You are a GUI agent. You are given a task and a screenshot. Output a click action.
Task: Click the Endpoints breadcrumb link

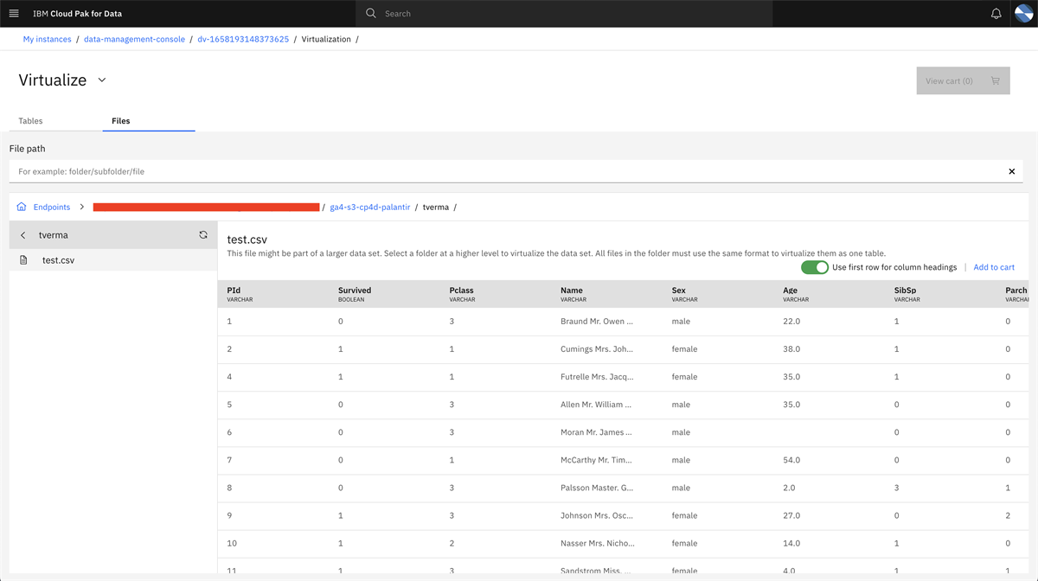pos(52,207)
